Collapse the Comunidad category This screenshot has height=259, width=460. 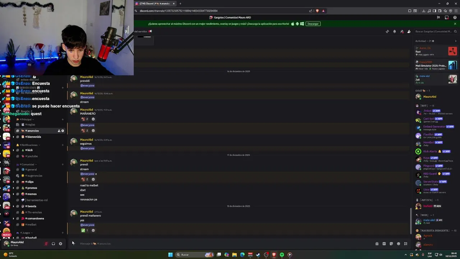pos(27,164)
